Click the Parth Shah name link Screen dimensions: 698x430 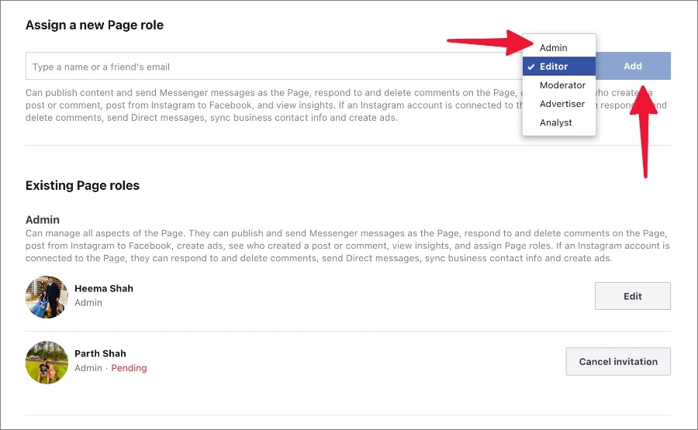pos(100,353)
